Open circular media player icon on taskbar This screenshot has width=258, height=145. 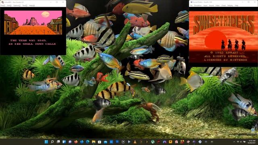123,142
